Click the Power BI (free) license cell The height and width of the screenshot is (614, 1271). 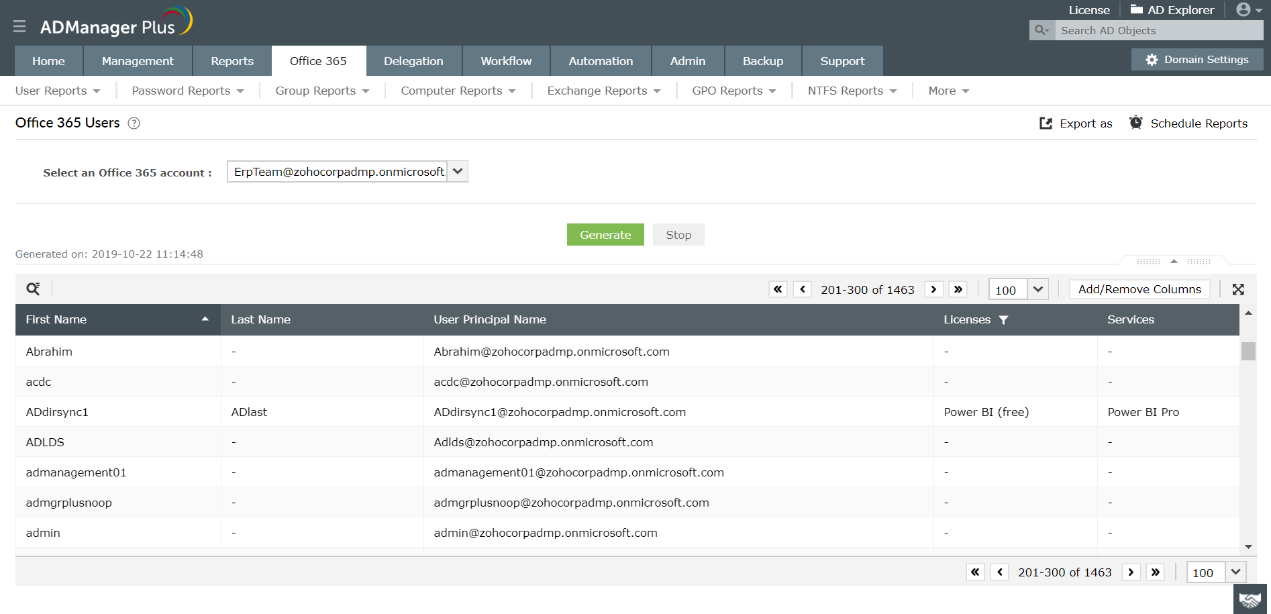pyautogui.click(x=1015, y=412)
